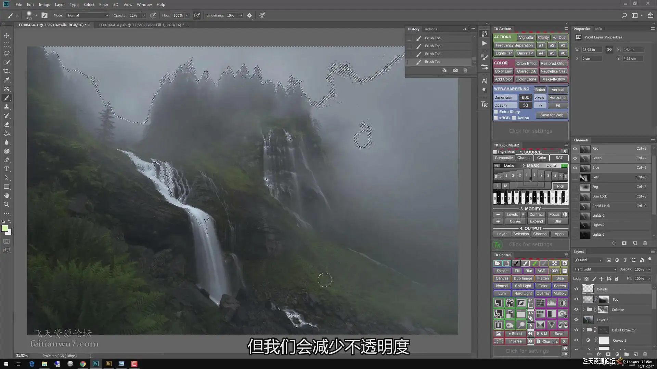Image resolution: width=657 pixels, height=369 pixels.
Task: Select the Clone Stamp tool
Action: (x=7, y=107)
